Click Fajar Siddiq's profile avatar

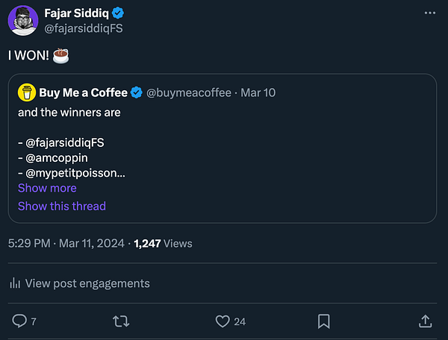23,20
